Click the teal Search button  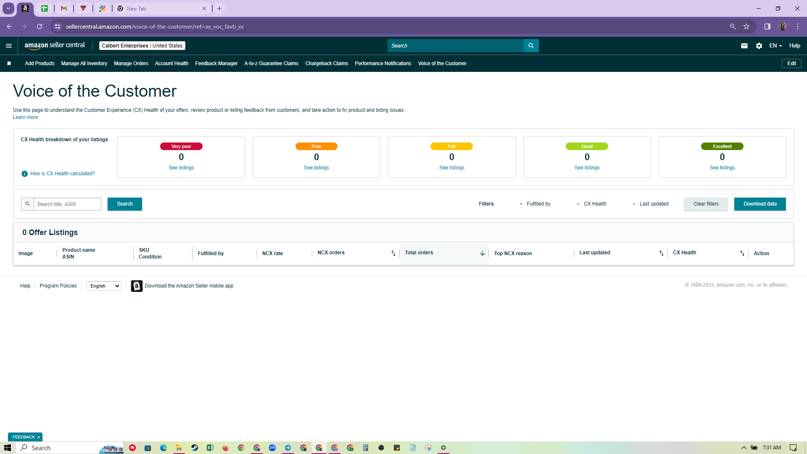coord(125,204)
